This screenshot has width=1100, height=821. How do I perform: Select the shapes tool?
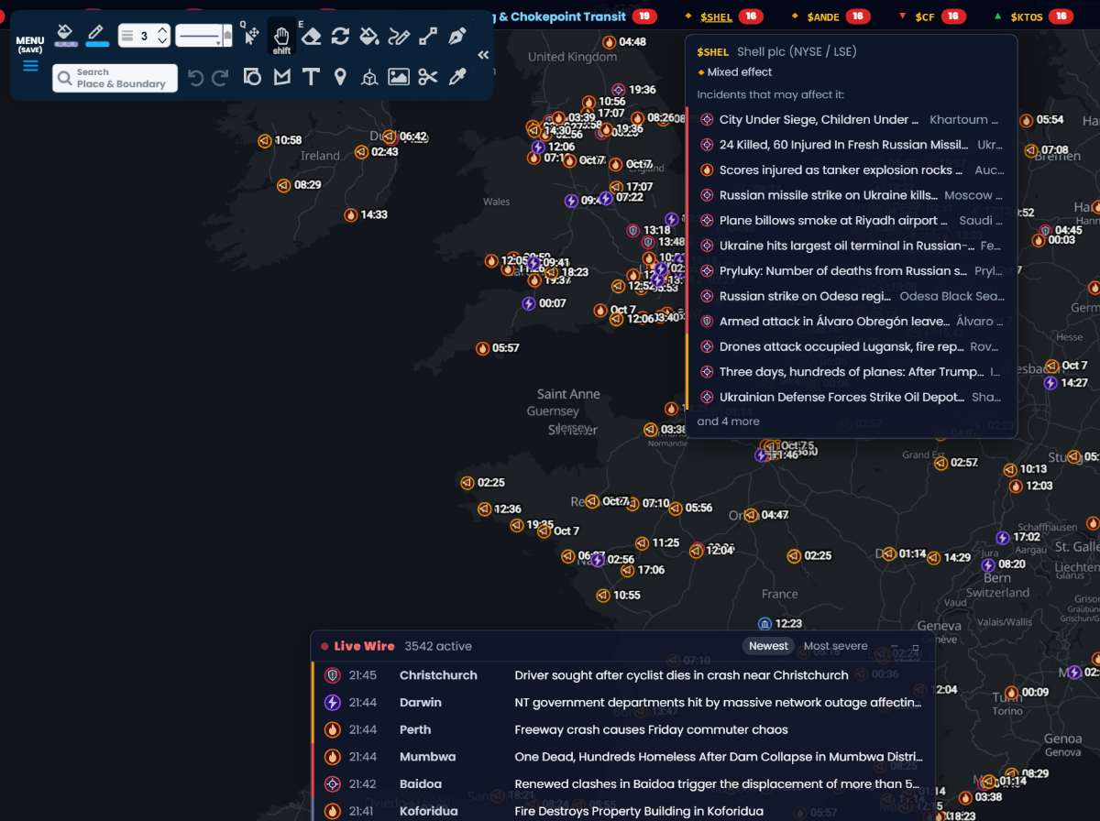252,77
